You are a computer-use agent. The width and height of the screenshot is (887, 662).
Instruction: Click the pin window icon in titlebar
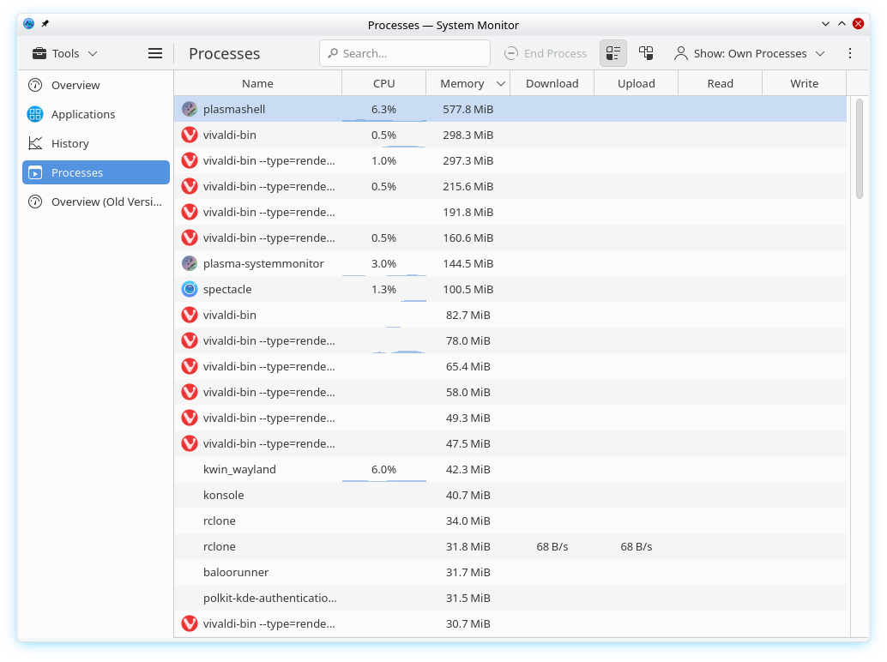point(45,24)
